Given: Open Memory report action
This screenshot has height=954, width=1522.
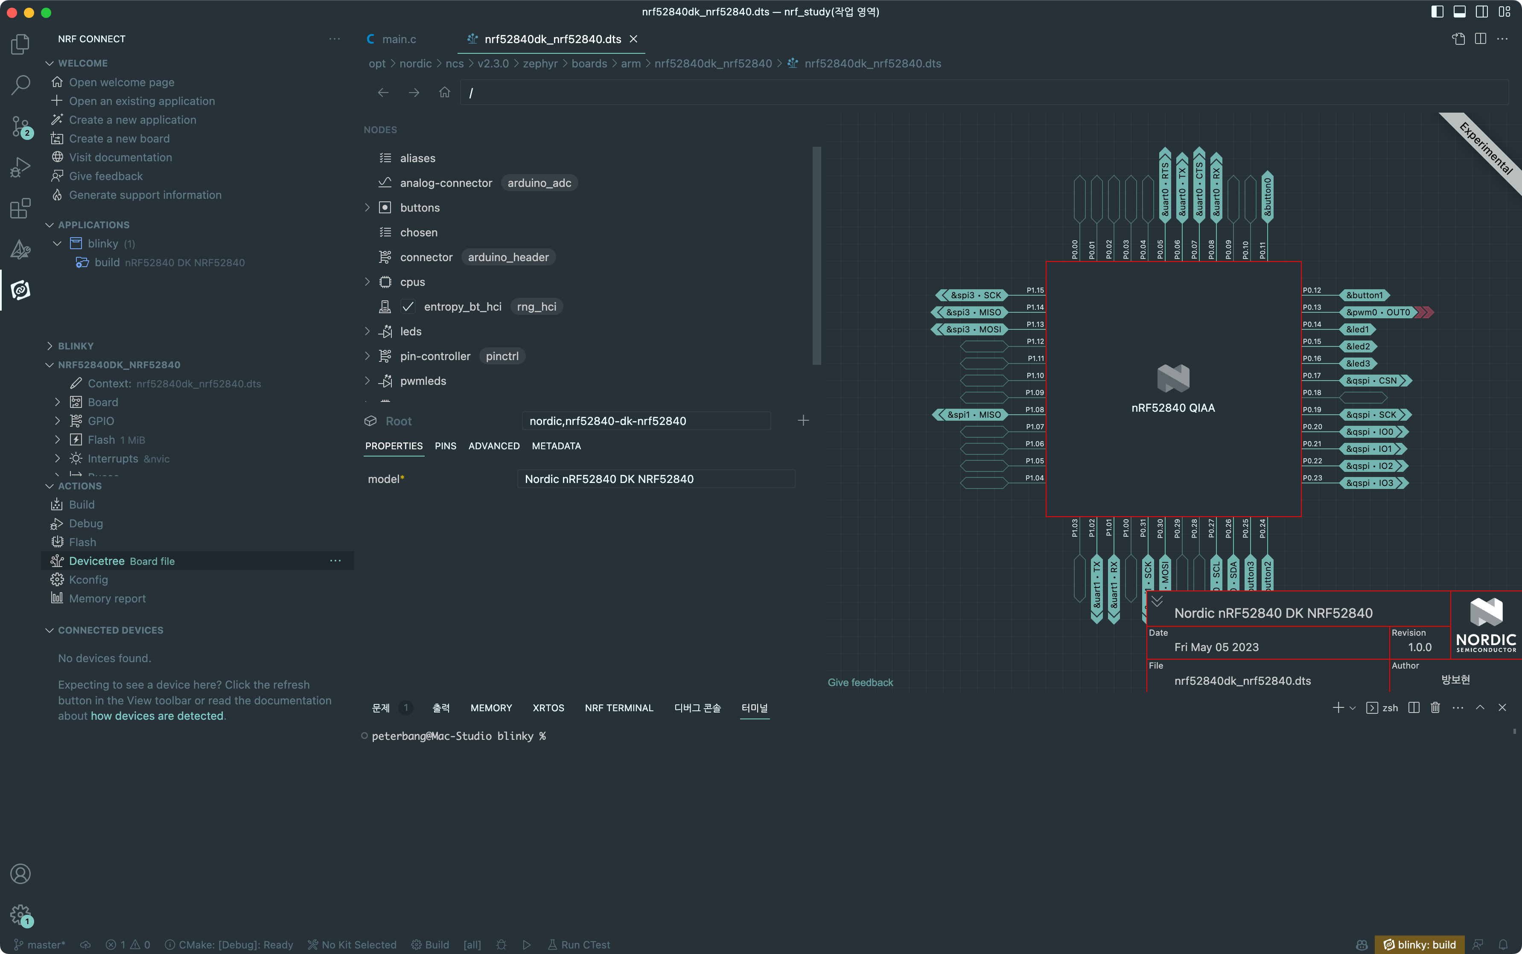Looking at the screenshot, I should click(107, 599).
